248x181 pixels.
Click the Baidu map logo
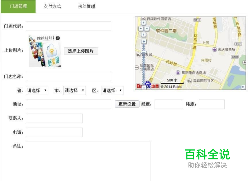click(x=147, y=86)
